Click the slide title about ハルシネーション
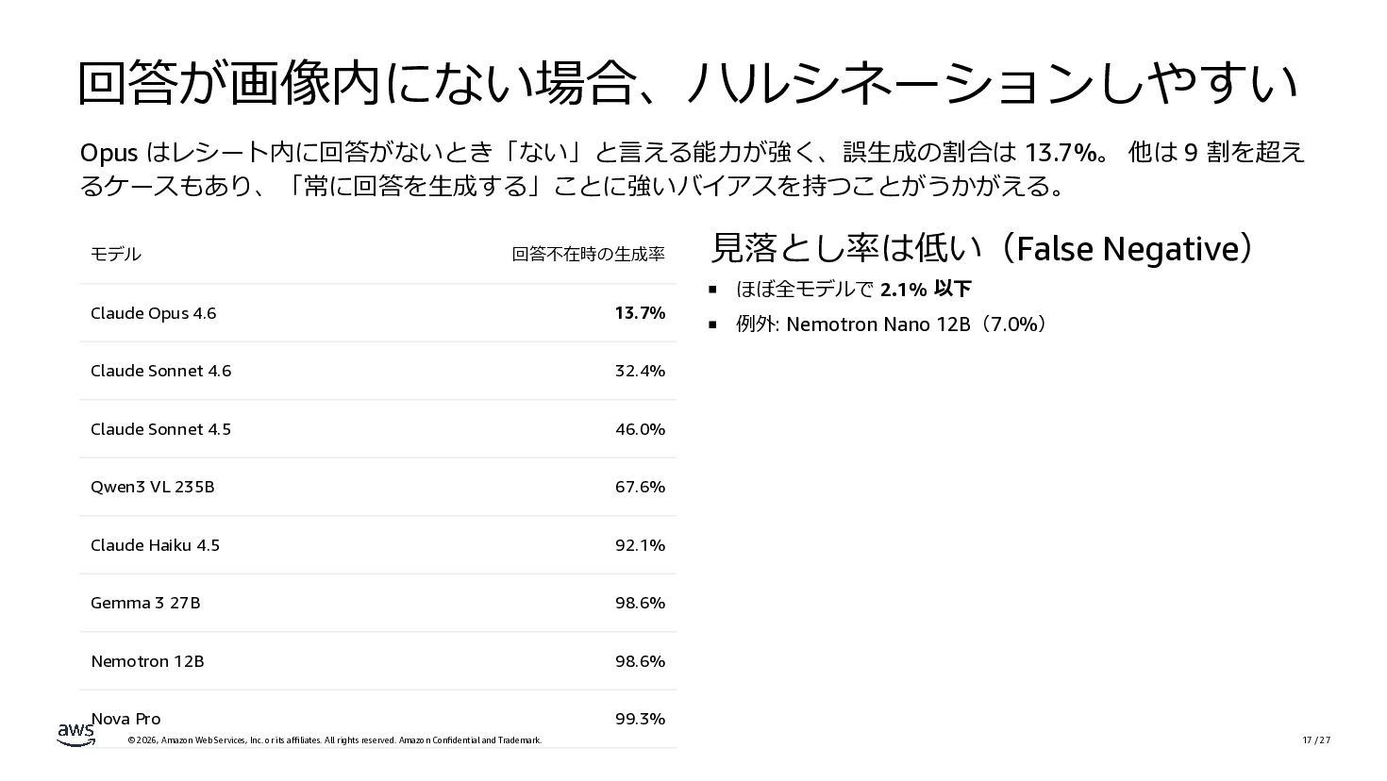This screenshot has height=781, width=1387. [x=687, y=83]
